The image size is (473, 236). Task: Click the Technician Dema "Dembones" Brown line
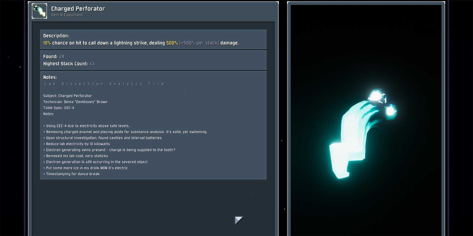point(75,102)
